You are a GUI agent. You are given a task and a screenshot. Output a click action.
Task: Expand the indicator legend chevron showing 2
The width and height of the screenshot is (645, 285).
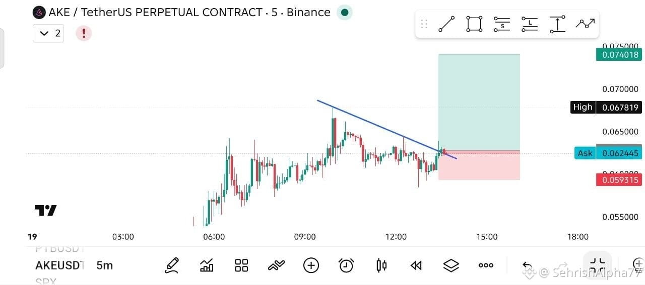click(x=48, y=33)
